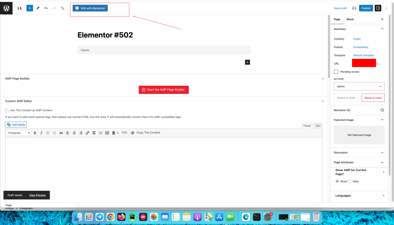Toggle bold formatting in classic editor

tap(35, 133)
